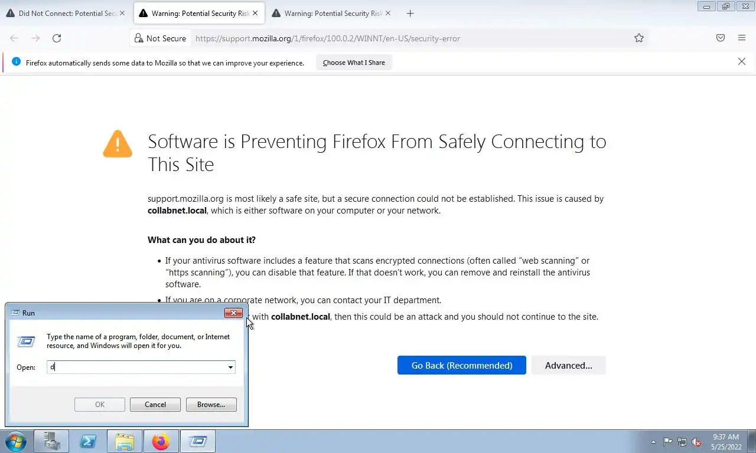Viewport: 756px width, 453px height.
Task: Close the active Warning tab
Action: 255,13
